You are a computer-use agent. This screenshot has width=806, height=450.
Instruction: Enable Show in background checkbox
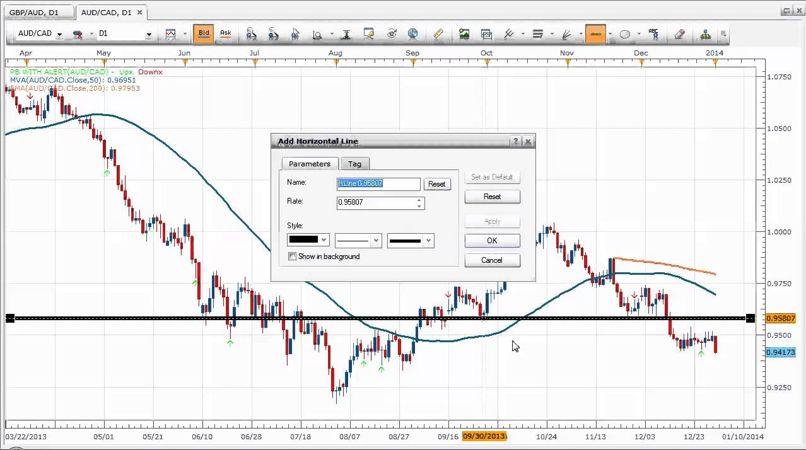click(x=292, y=257)
